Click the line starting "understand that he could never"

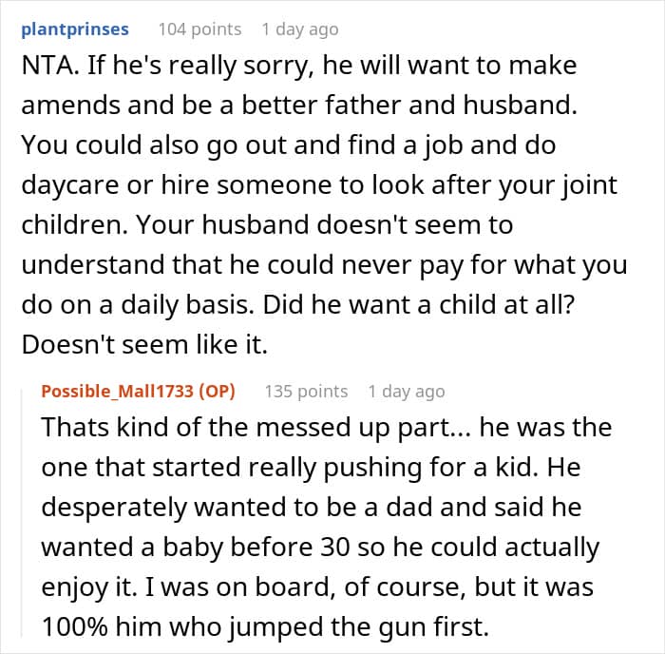coord(323,267)
